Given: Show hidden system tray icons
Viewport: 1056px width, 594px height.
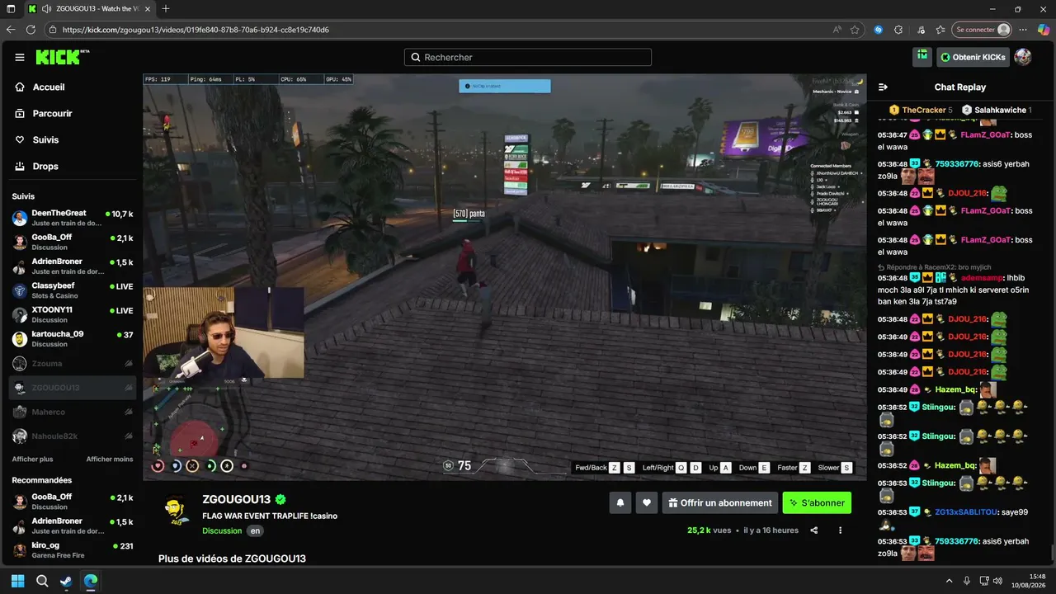Looking at the screenshot, I should 949,581.
